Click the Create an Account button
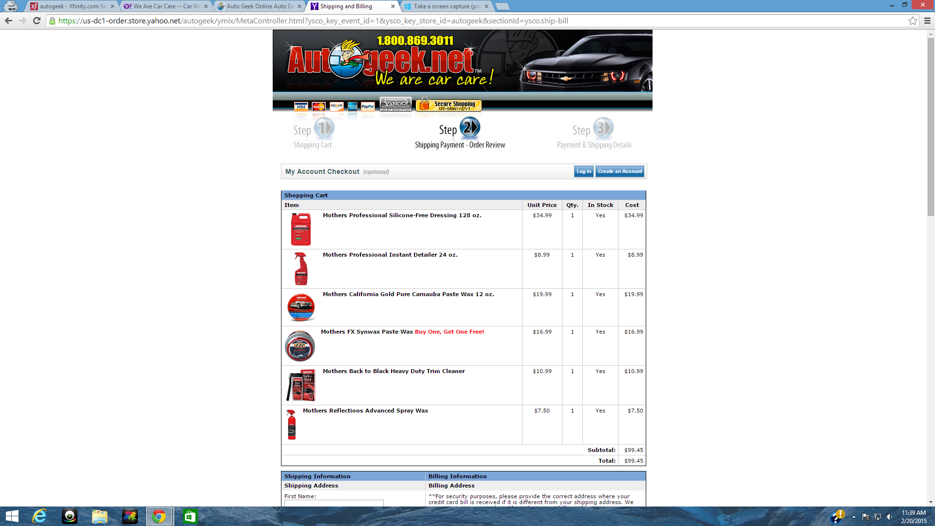 coord(619,171)
